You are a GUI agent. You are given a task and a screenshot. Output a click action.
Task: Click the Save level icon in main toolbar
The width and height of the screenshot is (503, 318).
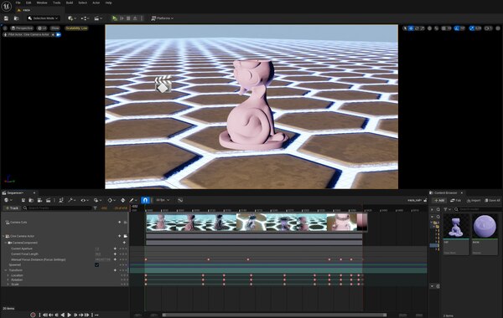coord(6,18)
